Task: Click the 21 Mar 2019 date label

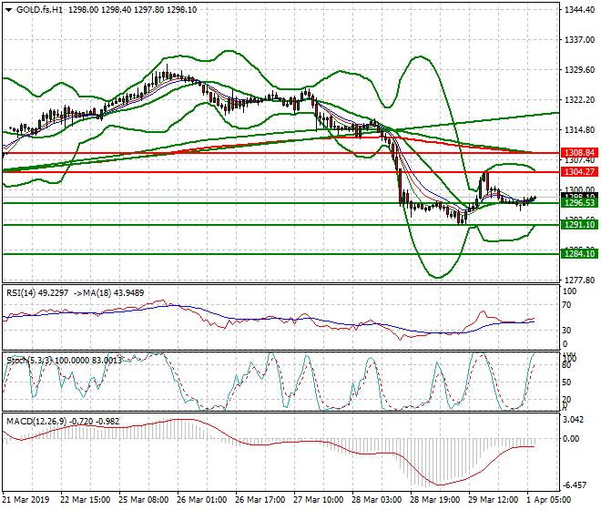Action: coord(26,500)
